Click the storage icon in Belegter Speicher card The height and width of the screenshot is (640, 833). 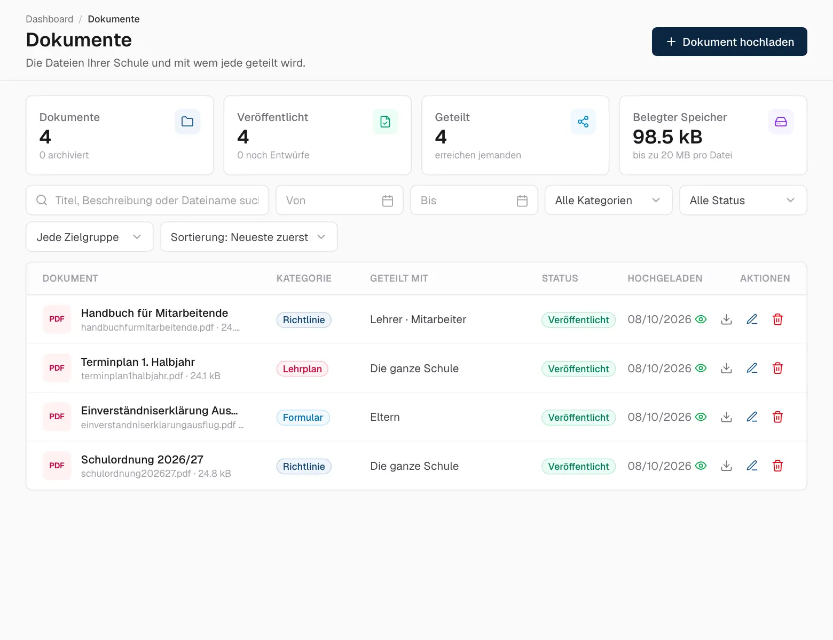tap(781, 122)
